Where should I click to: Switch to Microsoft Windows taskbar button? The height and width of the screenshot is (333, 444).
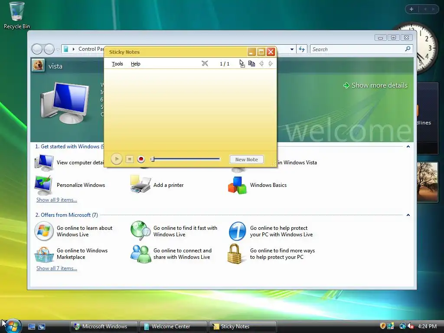[104, 326]
